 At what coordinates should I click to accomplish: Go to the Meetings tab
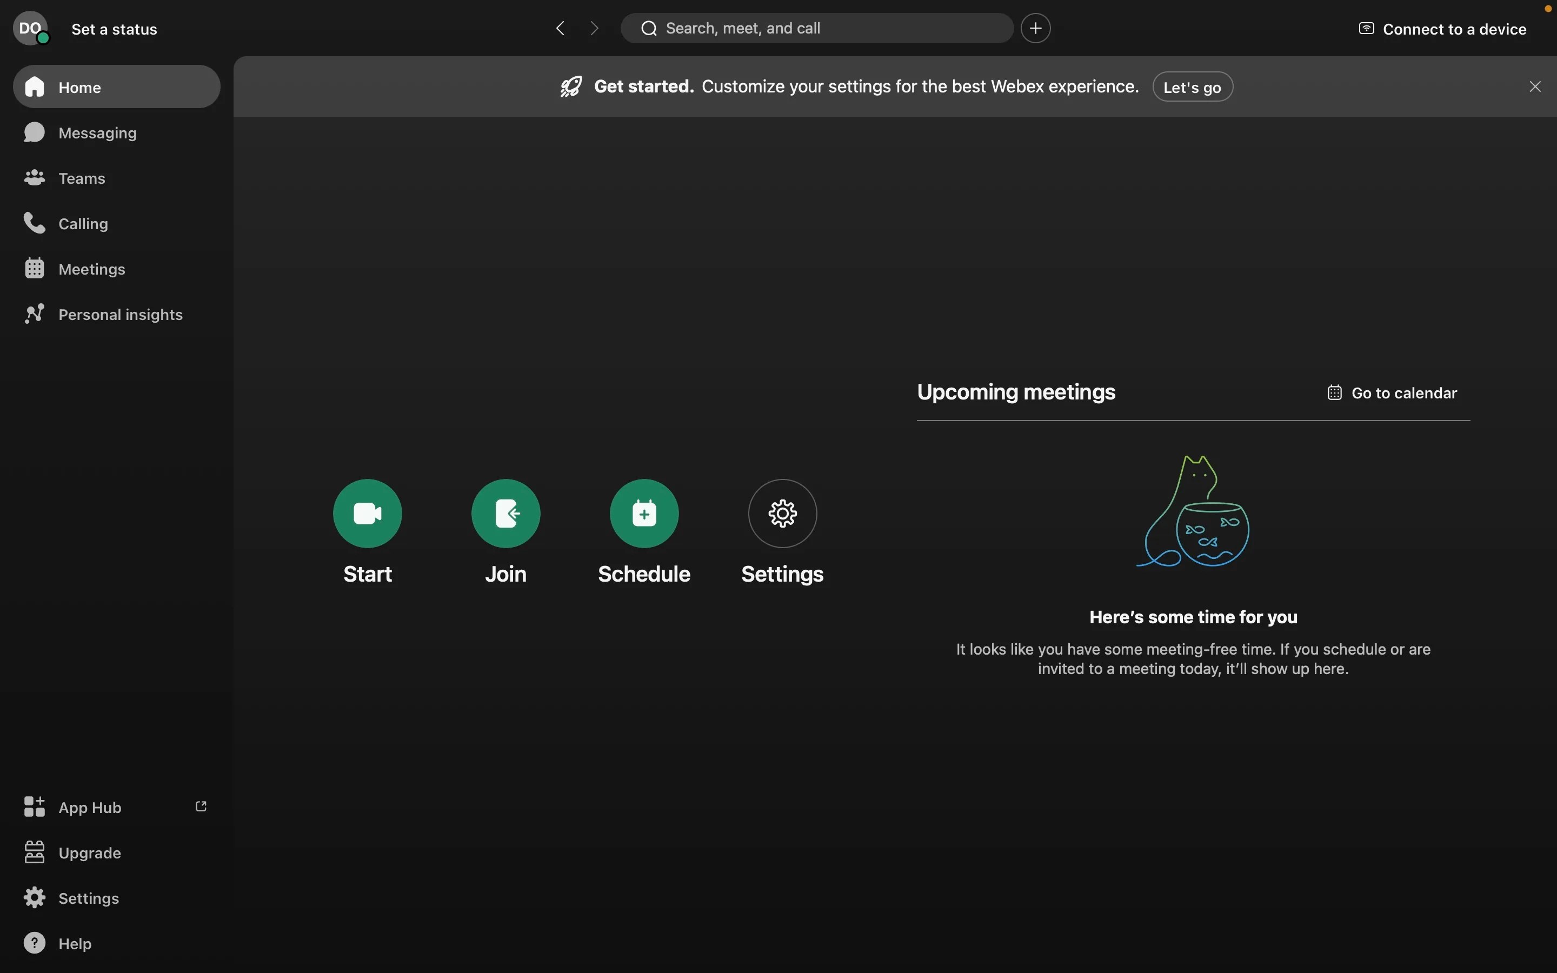click(91, 269)
